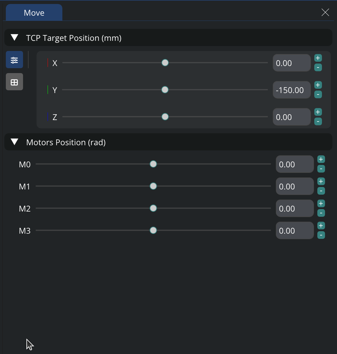Click the plus button for X
Viewport: 337px width, 354px height.
pyautogui.click(x=318, y=58)
